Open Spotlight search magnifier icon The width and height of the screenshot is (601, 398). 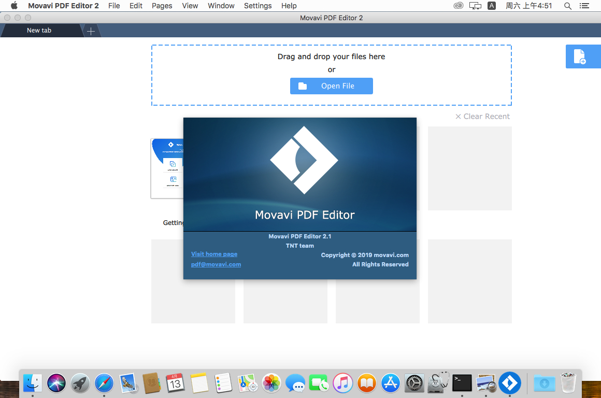click(568, 6)
